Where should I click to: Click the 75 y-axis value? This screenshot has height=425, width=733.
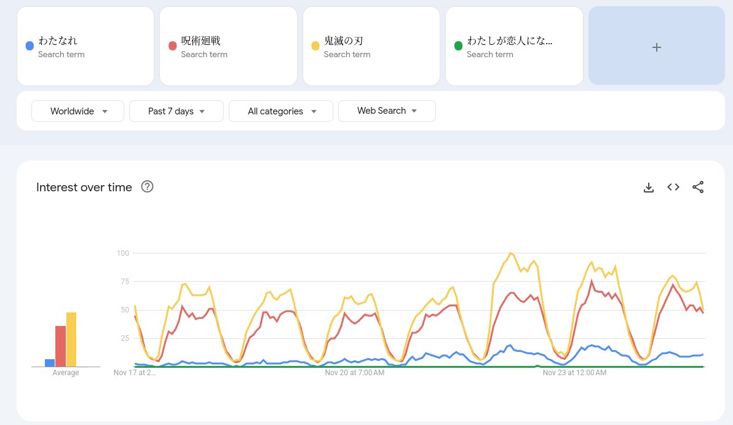[125, 282]
